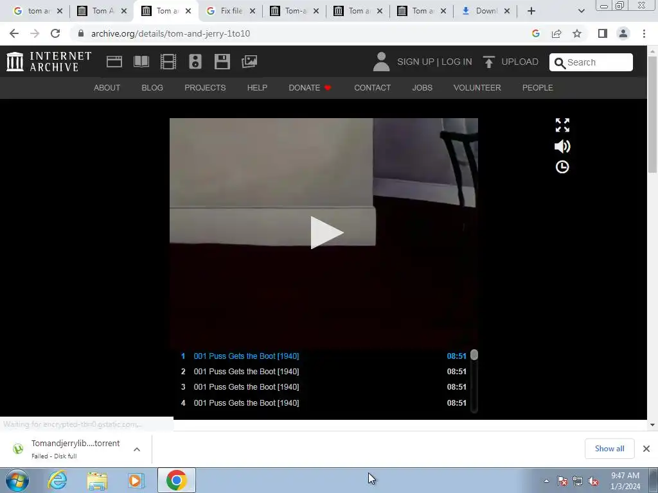658x493 pixels.
Task: Open the DONATE menu item
Action: tap(310, 87)
